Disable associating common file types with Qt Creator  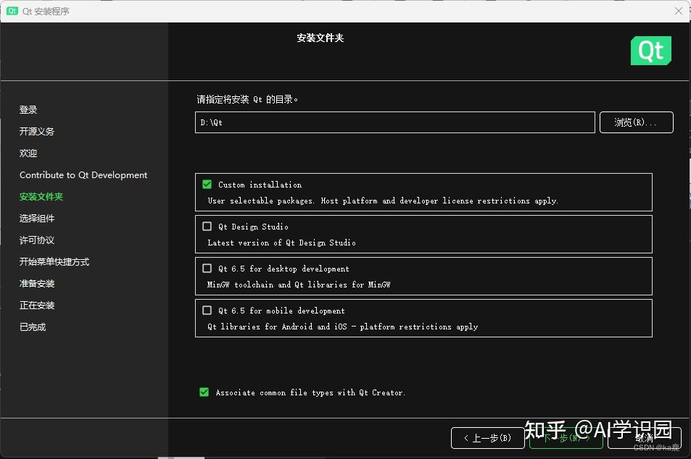(204, 392)
